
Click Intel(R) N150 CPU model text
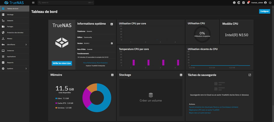point(237,35)
